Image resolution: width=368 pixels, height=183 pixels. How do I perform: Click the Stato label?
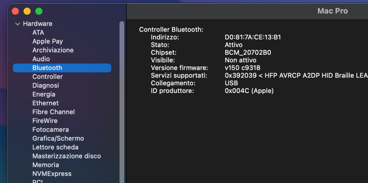(160, 45)
